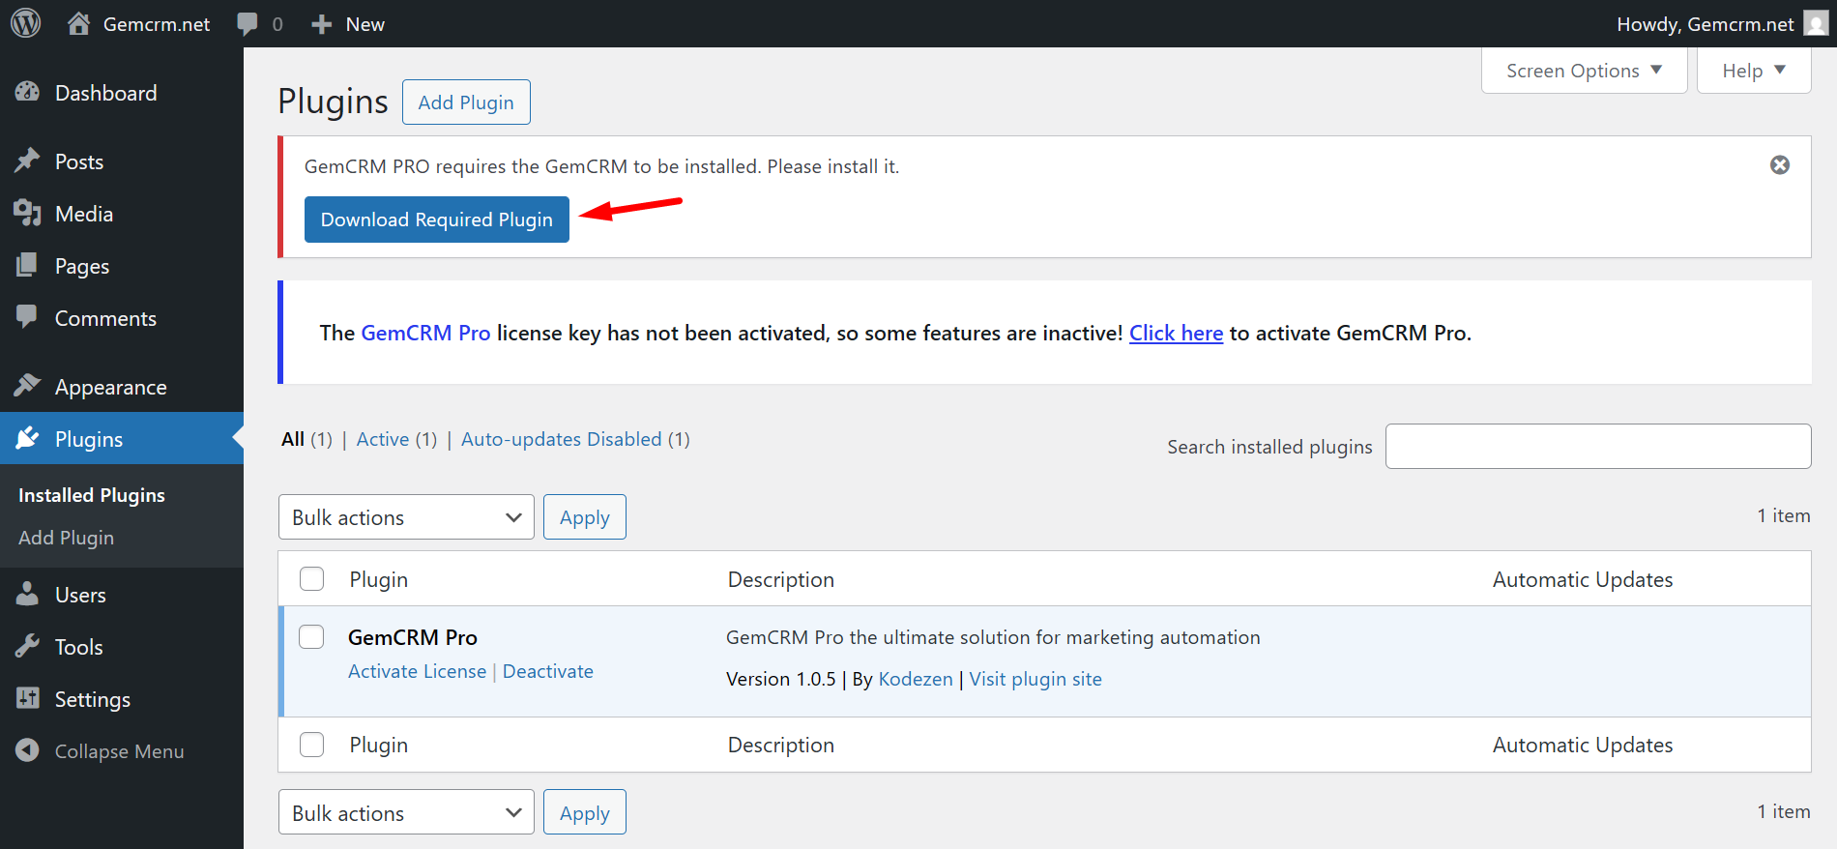Click the Search installed plugins field

pyautogui.click(x=1598, y=446)
